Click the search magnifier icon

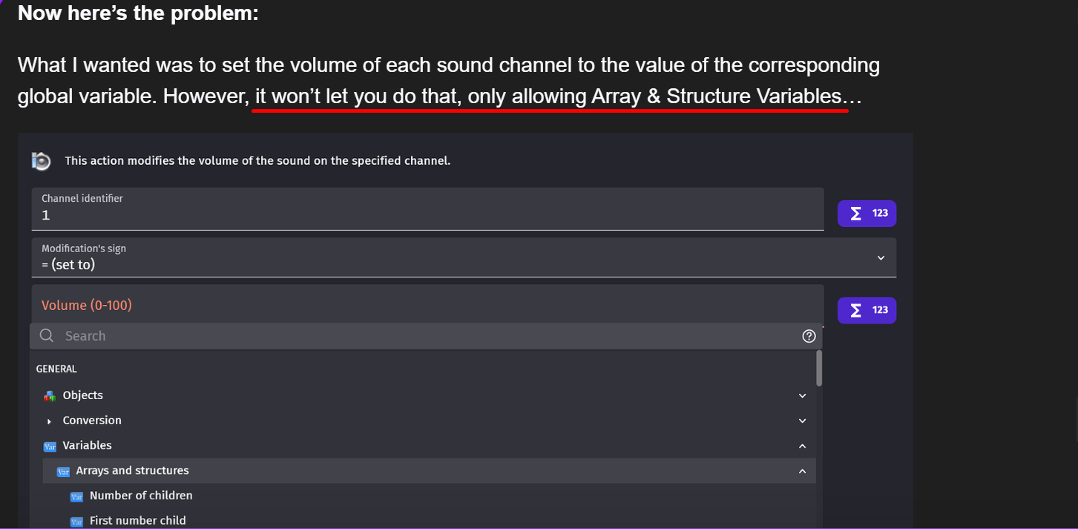coord(47,336)
